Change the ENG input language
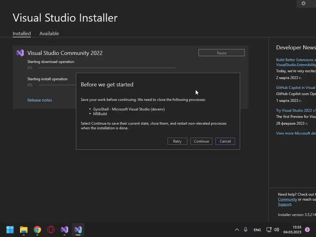The width and height of the screenshot is (316, 237). point(257,230)
